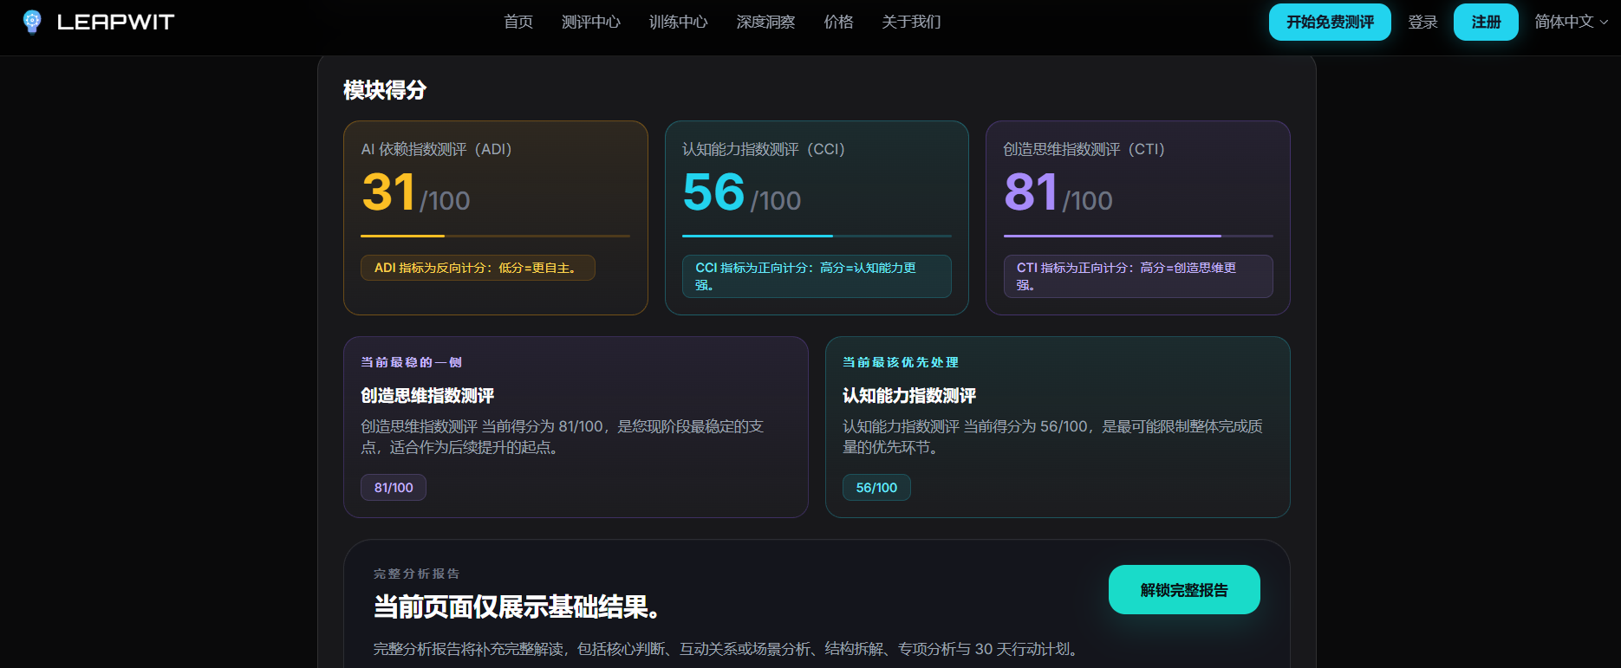Click the 注册 button
Viewport: 1621px width, 668px height.
tap(1486, 22)
